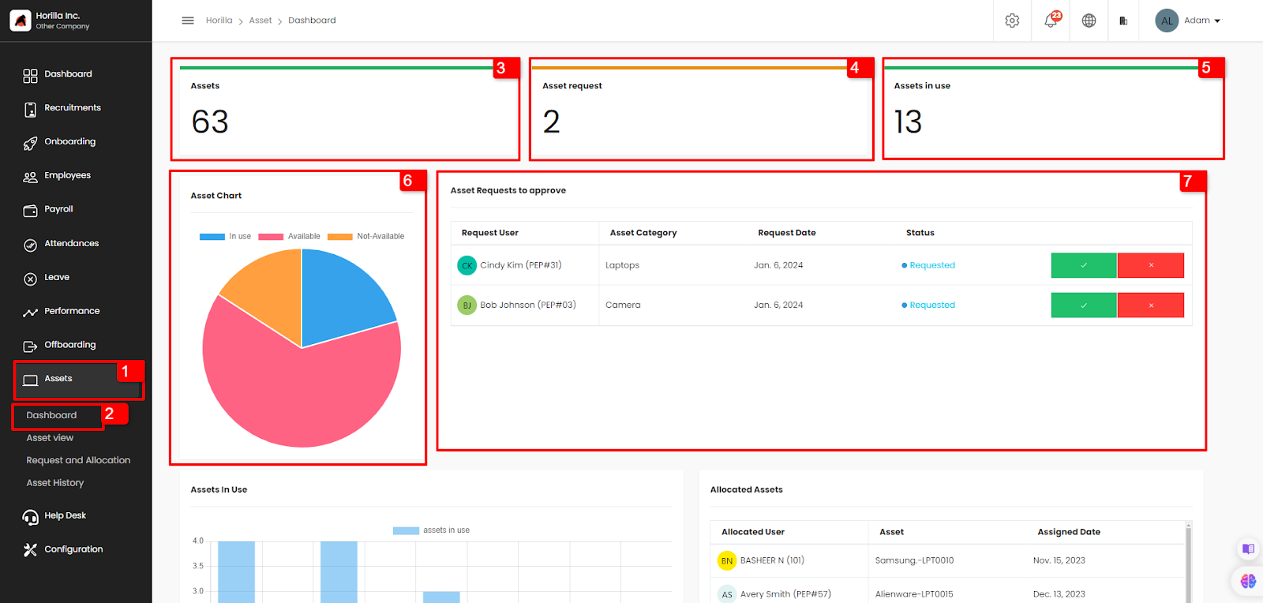
Task: Open Asset view submenu item
Action: click(x=50, y=438)
